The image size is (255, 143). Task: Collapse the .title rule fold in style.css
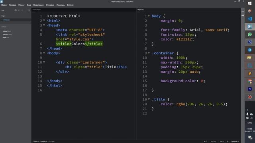(149, 99)
